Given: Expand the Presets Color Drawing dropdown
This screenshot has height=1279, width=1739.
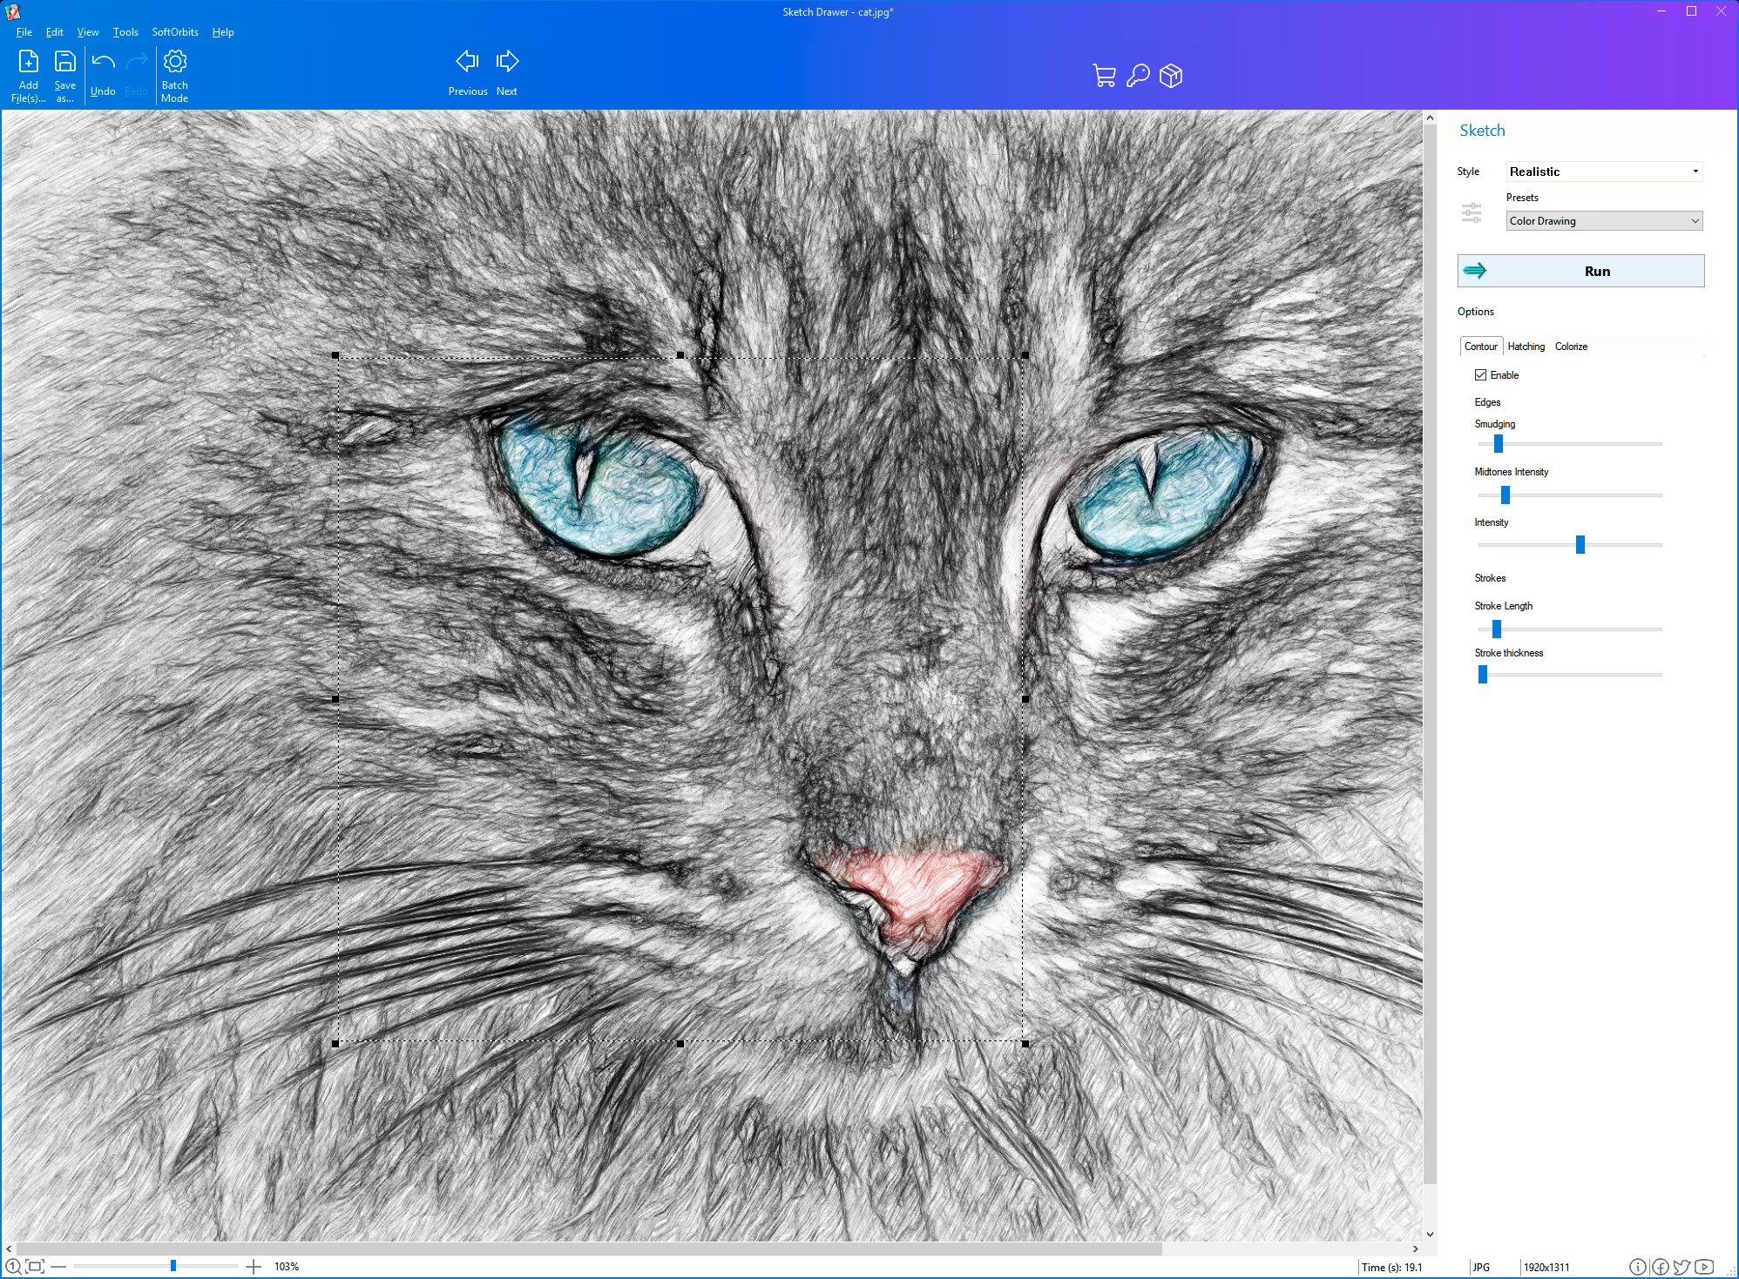Looking at the screenshot, I should coord(1604,221).
